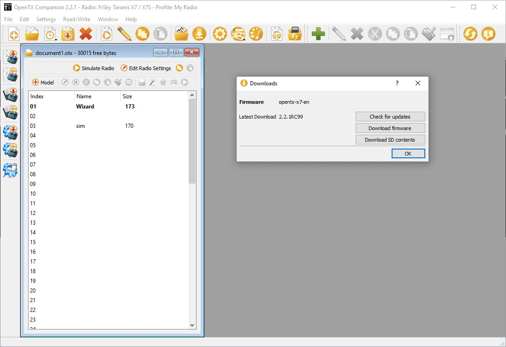Click the circular arrows Check for Updates icon

coord(470,34)
